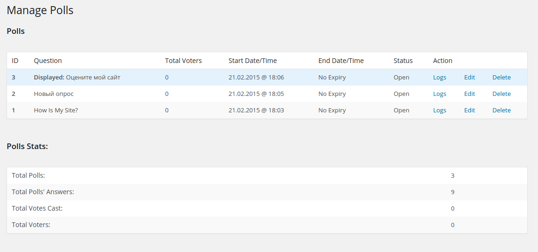Click the Total Polls stats row

[x=28, y=175]
